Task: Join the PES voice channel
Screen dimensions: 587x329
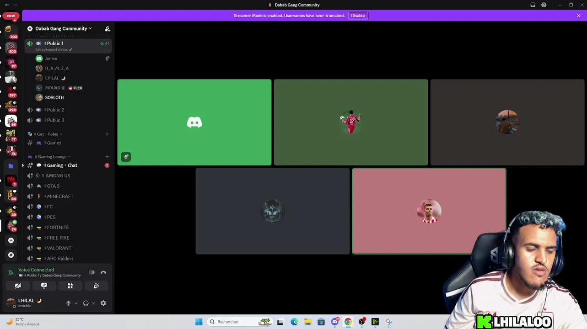Action: [x=68, y=217]
